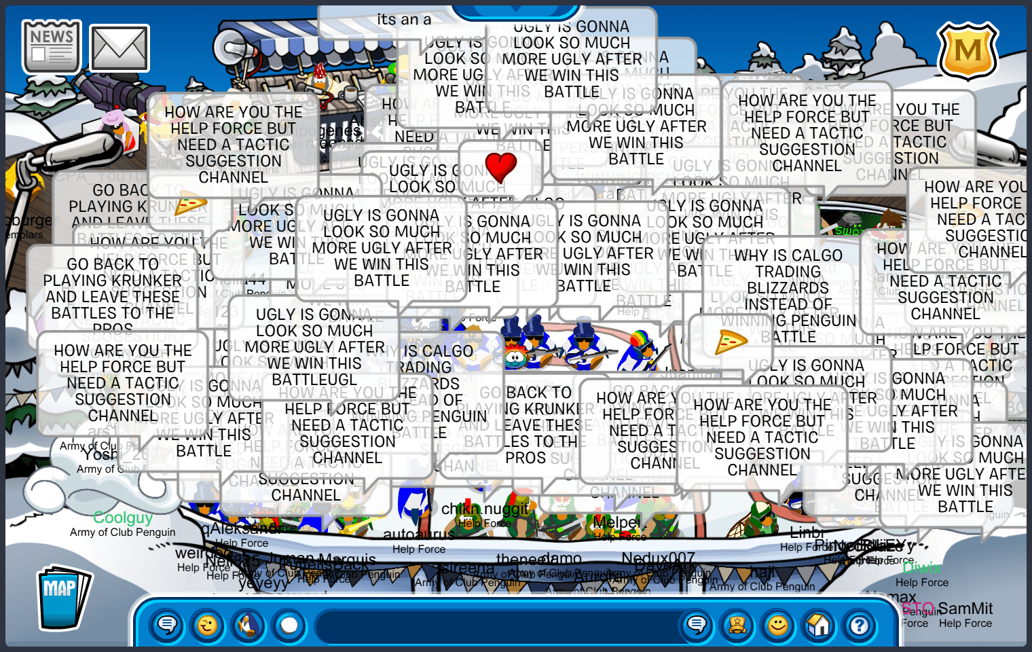
Task: Open the Map icon
Action: [63, 598]
